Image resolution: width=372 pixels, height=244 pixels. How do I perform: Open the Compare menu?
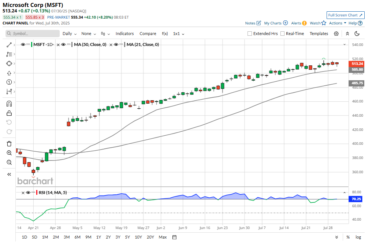(x=148, y=34)
